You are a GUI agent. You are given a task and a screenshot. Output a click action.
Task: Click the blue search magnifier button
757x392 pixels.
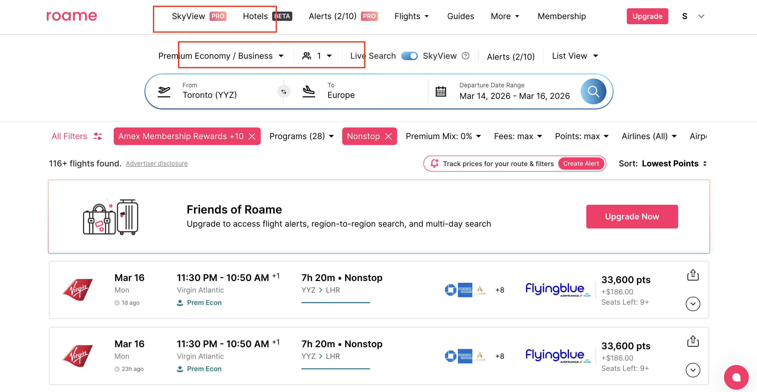[593, 91]
